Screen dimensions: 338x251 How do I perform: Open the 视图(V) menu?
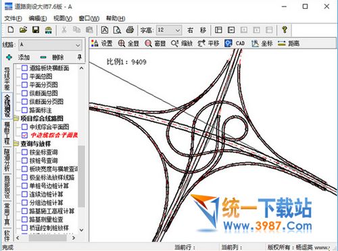click(63, 18)
